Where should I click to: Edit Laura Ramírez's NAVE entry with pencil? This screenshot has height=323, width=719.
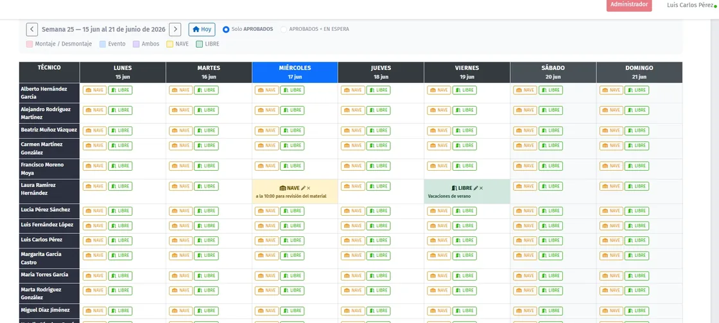(x=303, y=188)
